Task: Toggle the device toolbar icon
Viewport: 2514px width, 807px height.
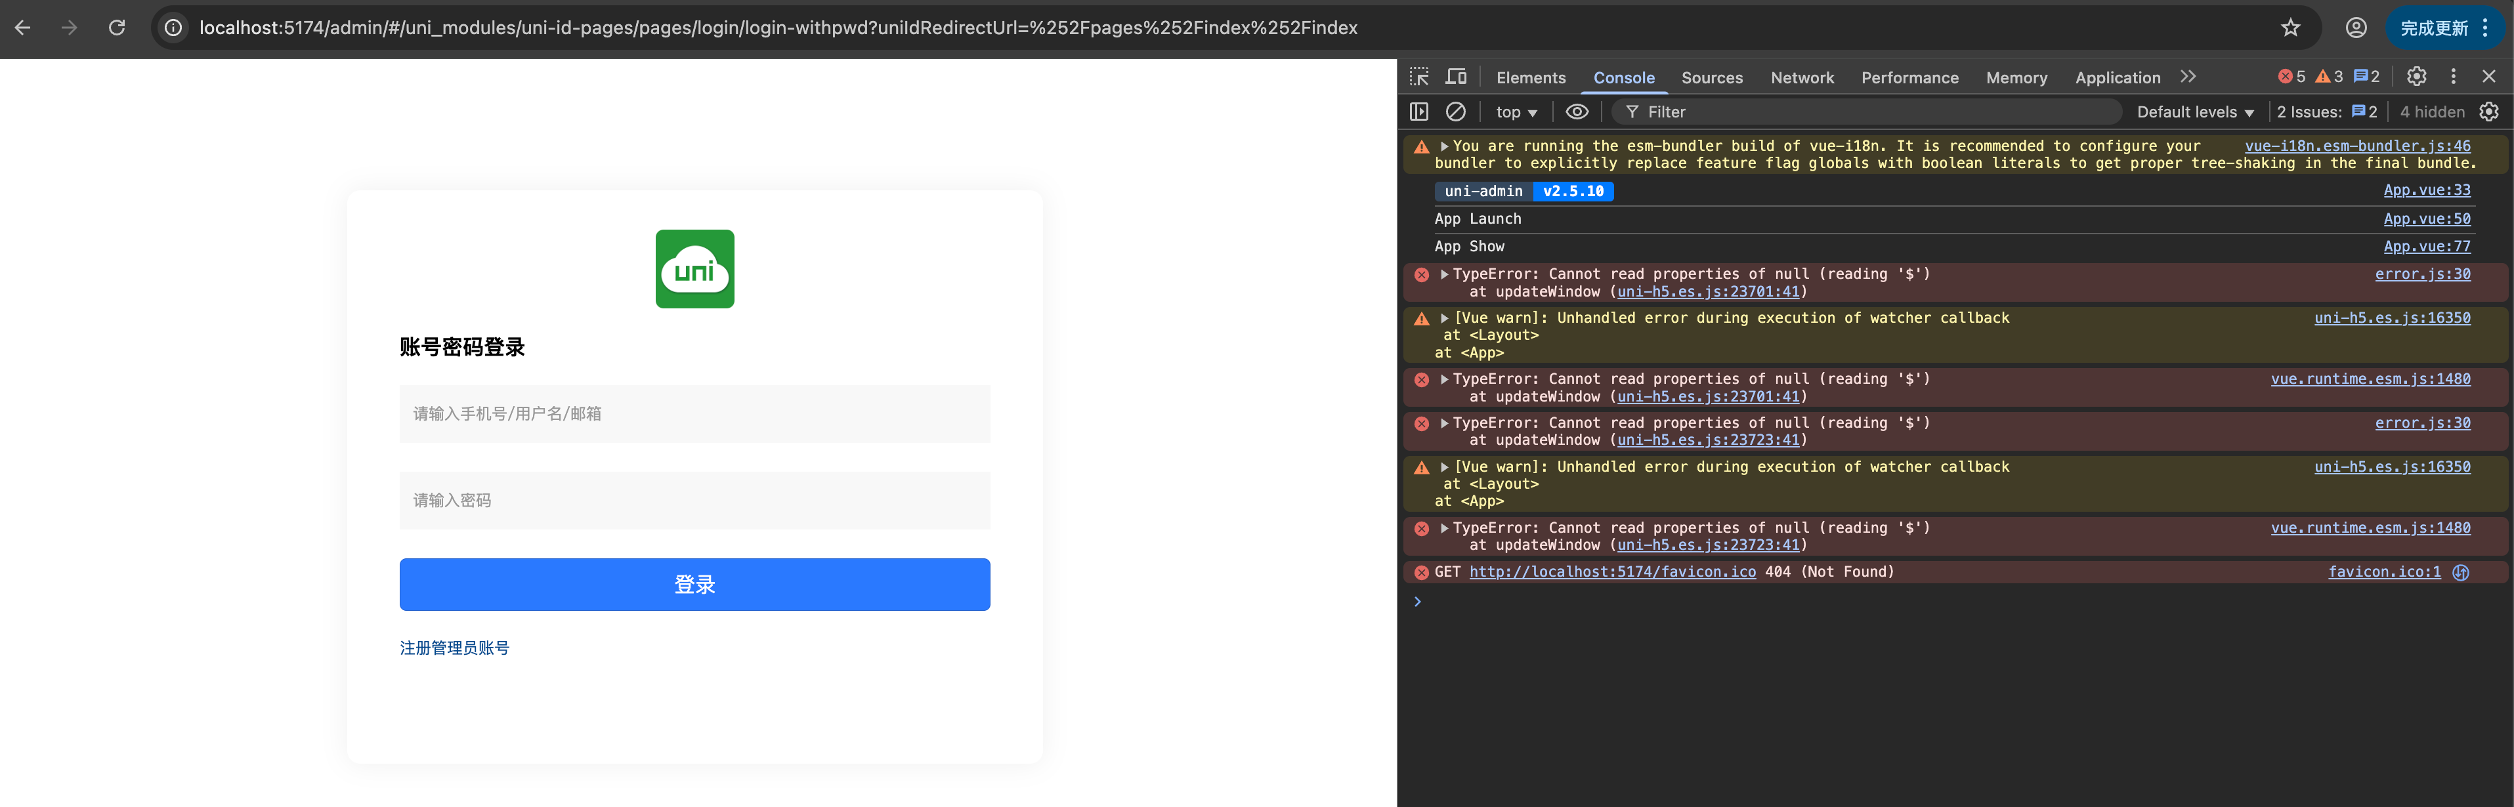Action: point(1456,77)
